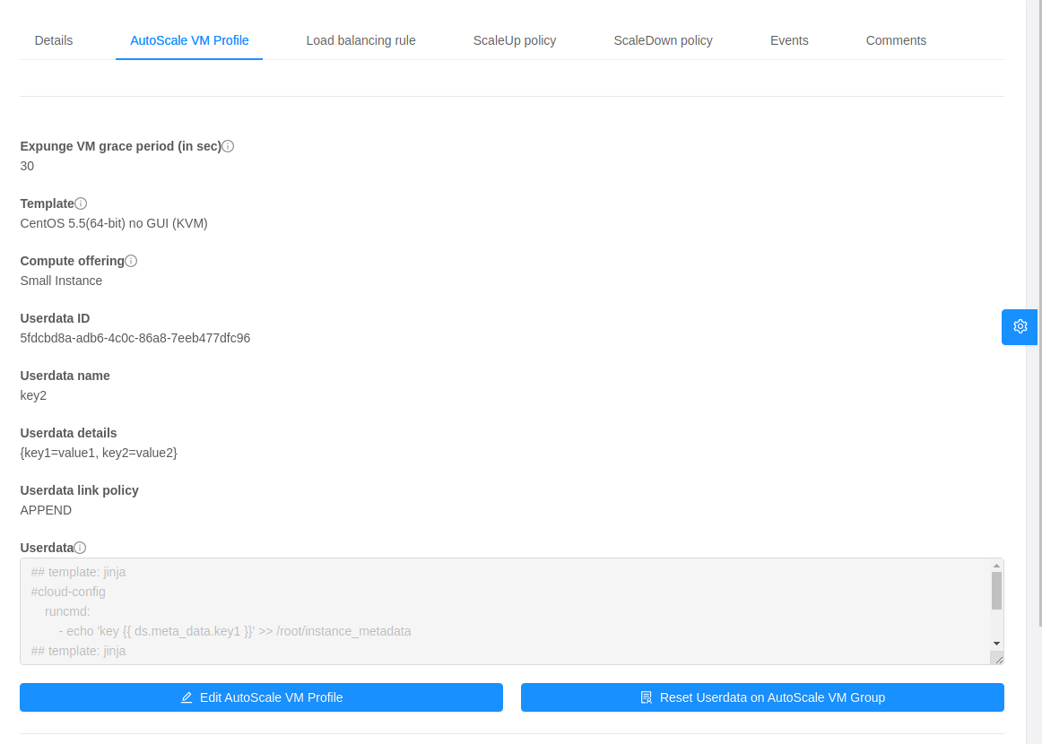Screen dimensions: 1042x744
Task: Open the ScaleUp policy tab
Action: tap(515, 40)
